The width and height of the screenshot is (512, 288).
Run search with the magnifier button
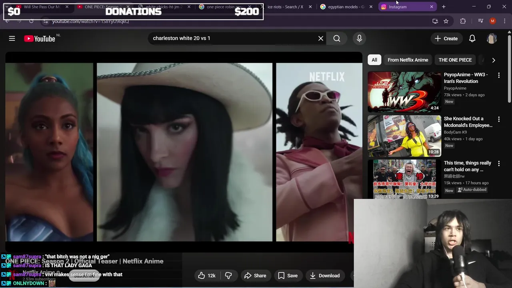coord(337,38)
